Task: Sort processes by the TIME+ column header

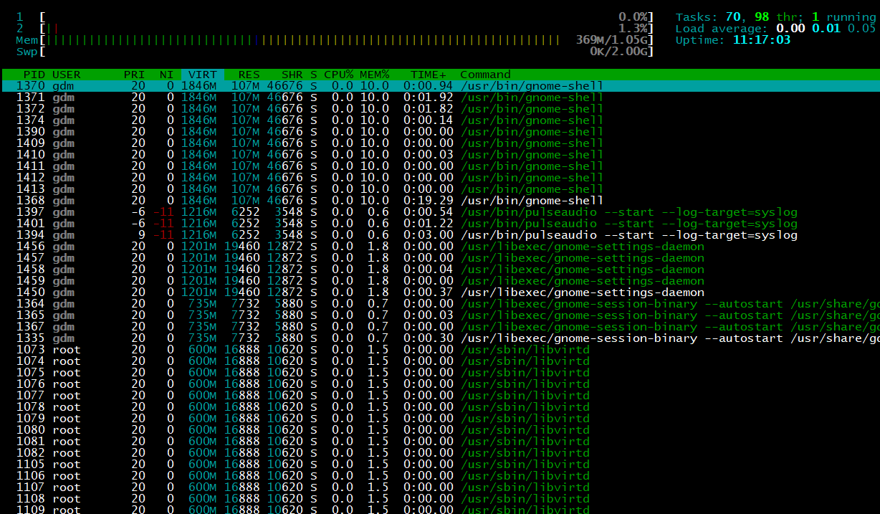Action: 424,74
